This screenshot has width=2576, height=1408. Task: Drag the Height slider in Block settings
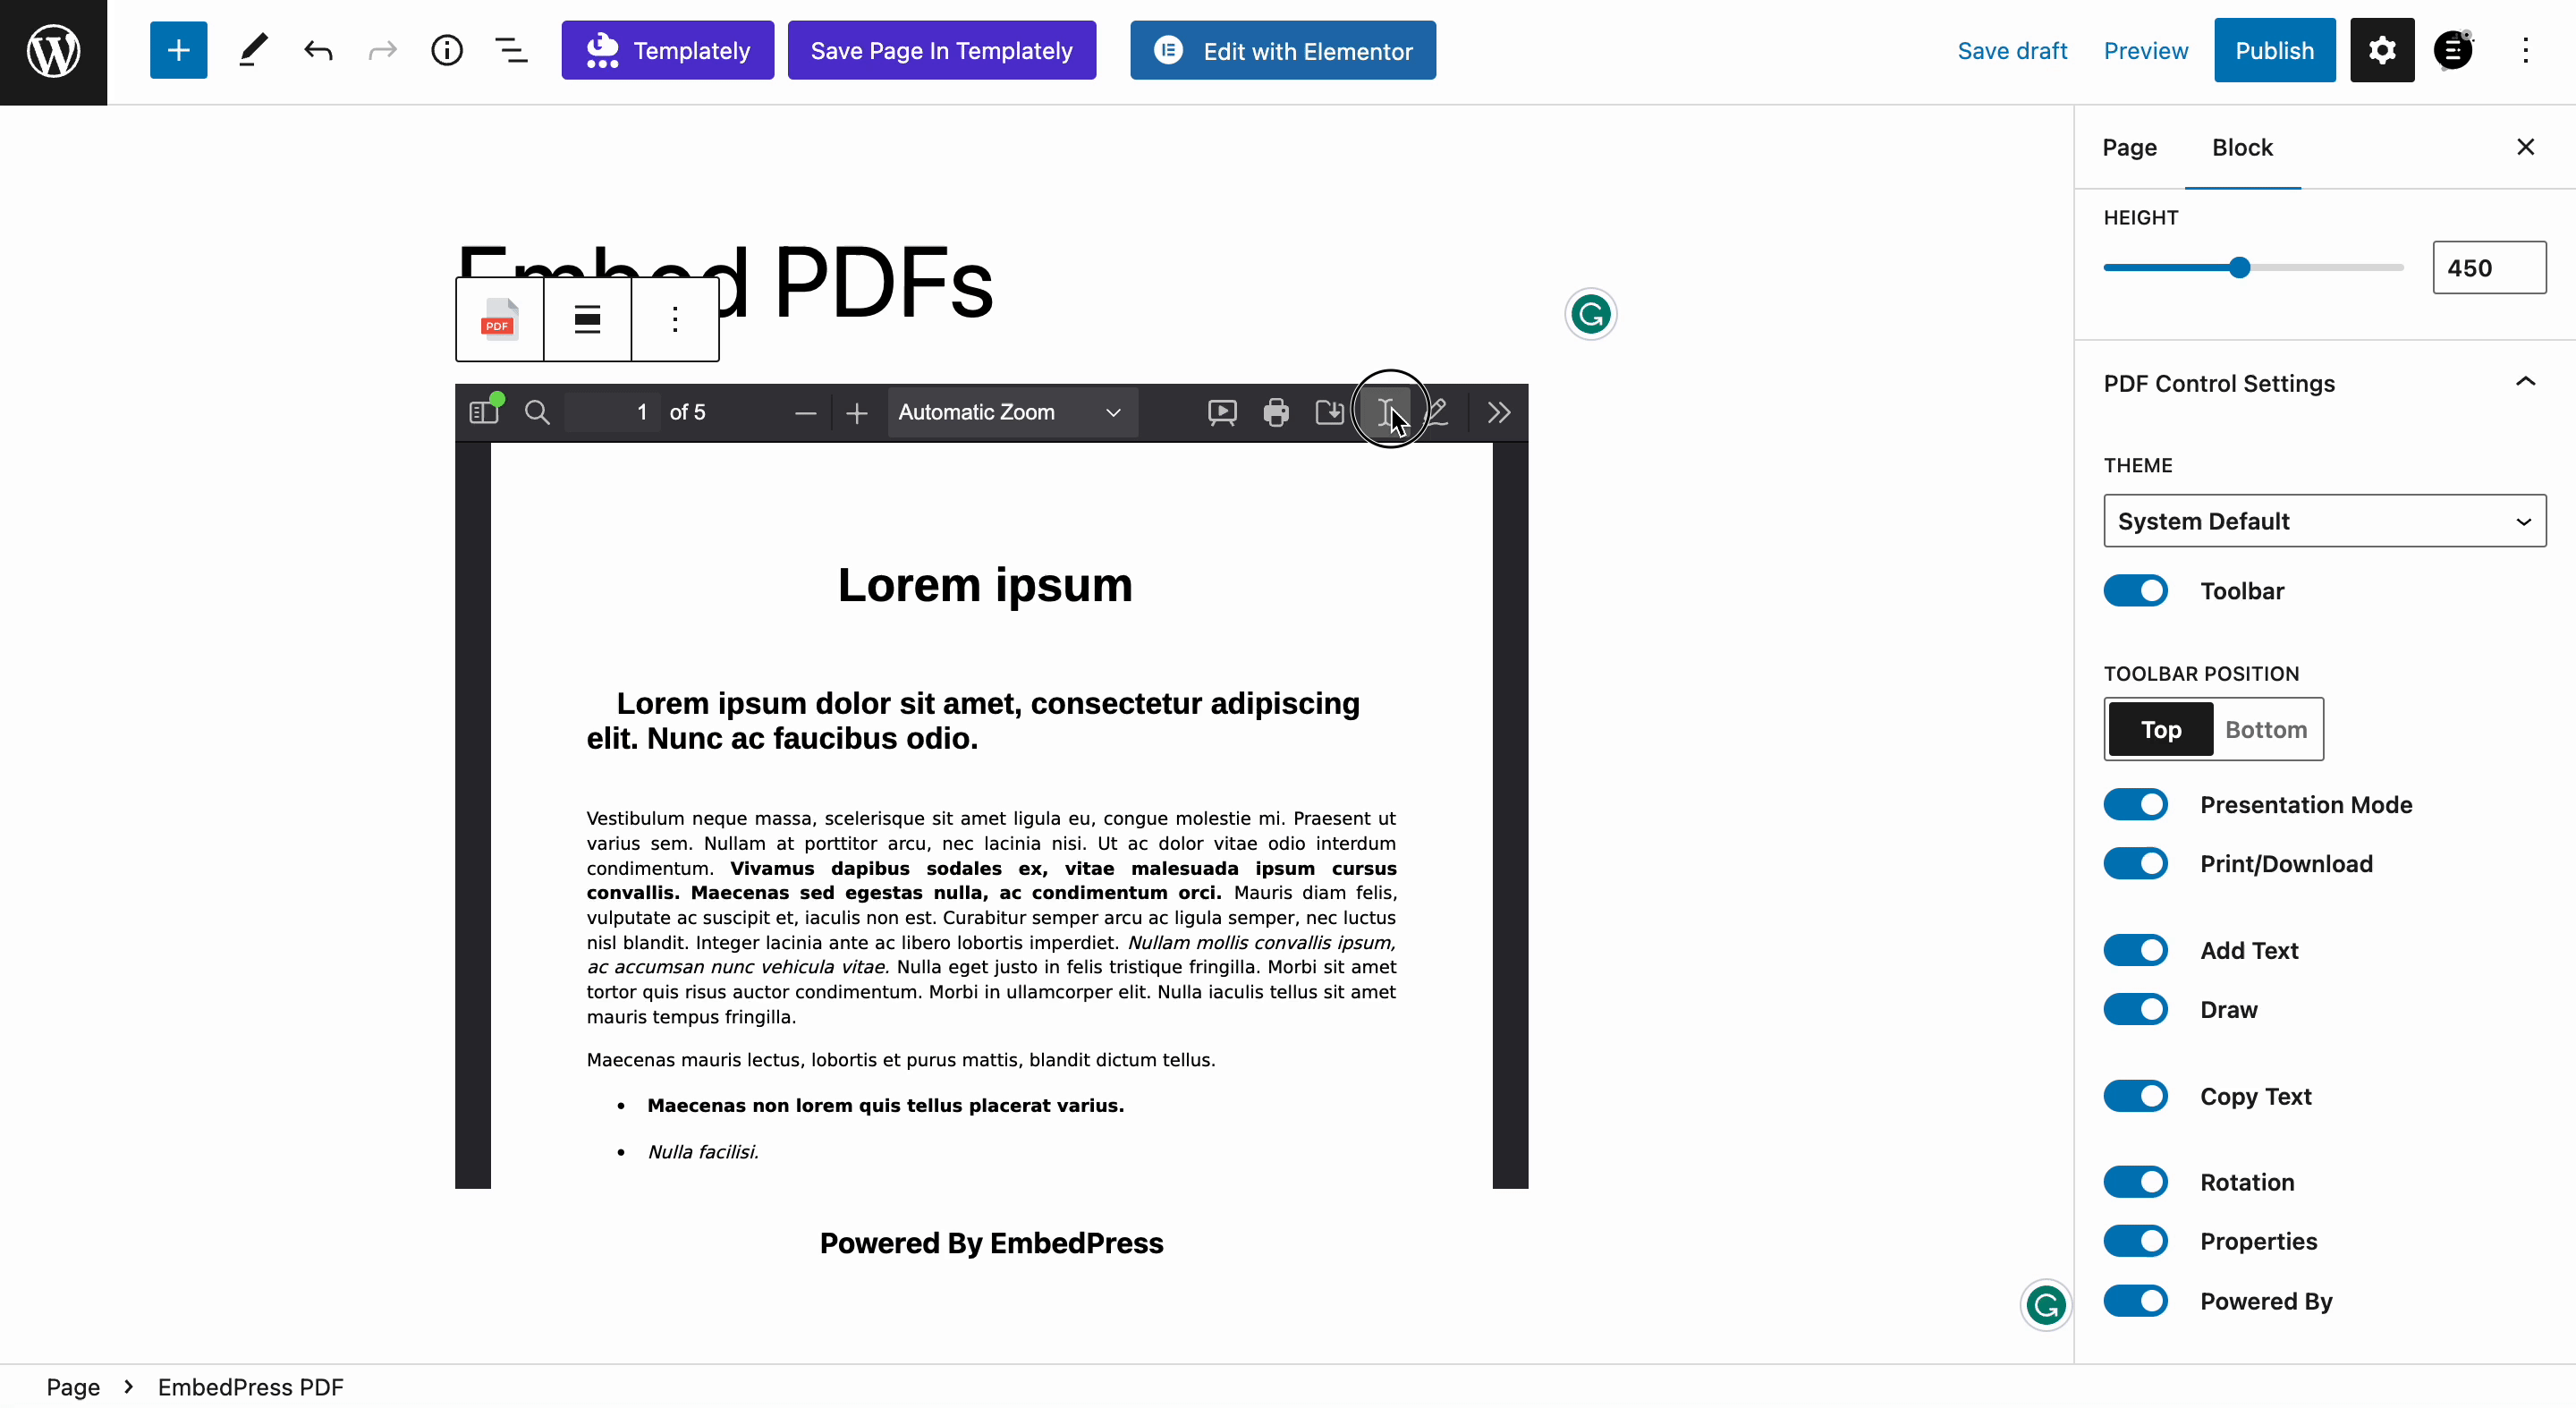point(2238,267)
